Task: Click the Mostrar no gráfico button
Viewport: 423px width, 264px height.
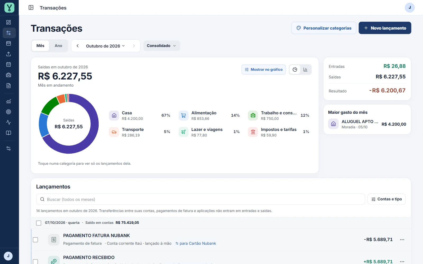Action: coord(264,69)
